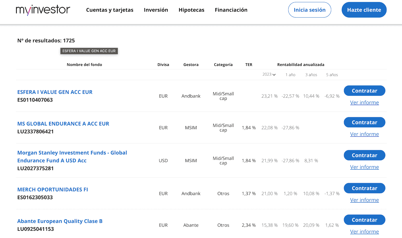Viewport: 402px width, 238px height.
Task: Click ISIN LU2337806421
Action: (35, 132)
